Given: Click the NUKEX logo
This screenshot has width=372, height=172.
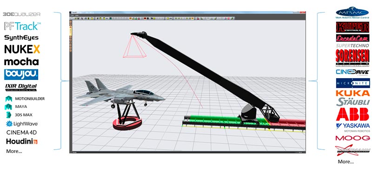Looking at the screenshot, I should coord(22,49).
